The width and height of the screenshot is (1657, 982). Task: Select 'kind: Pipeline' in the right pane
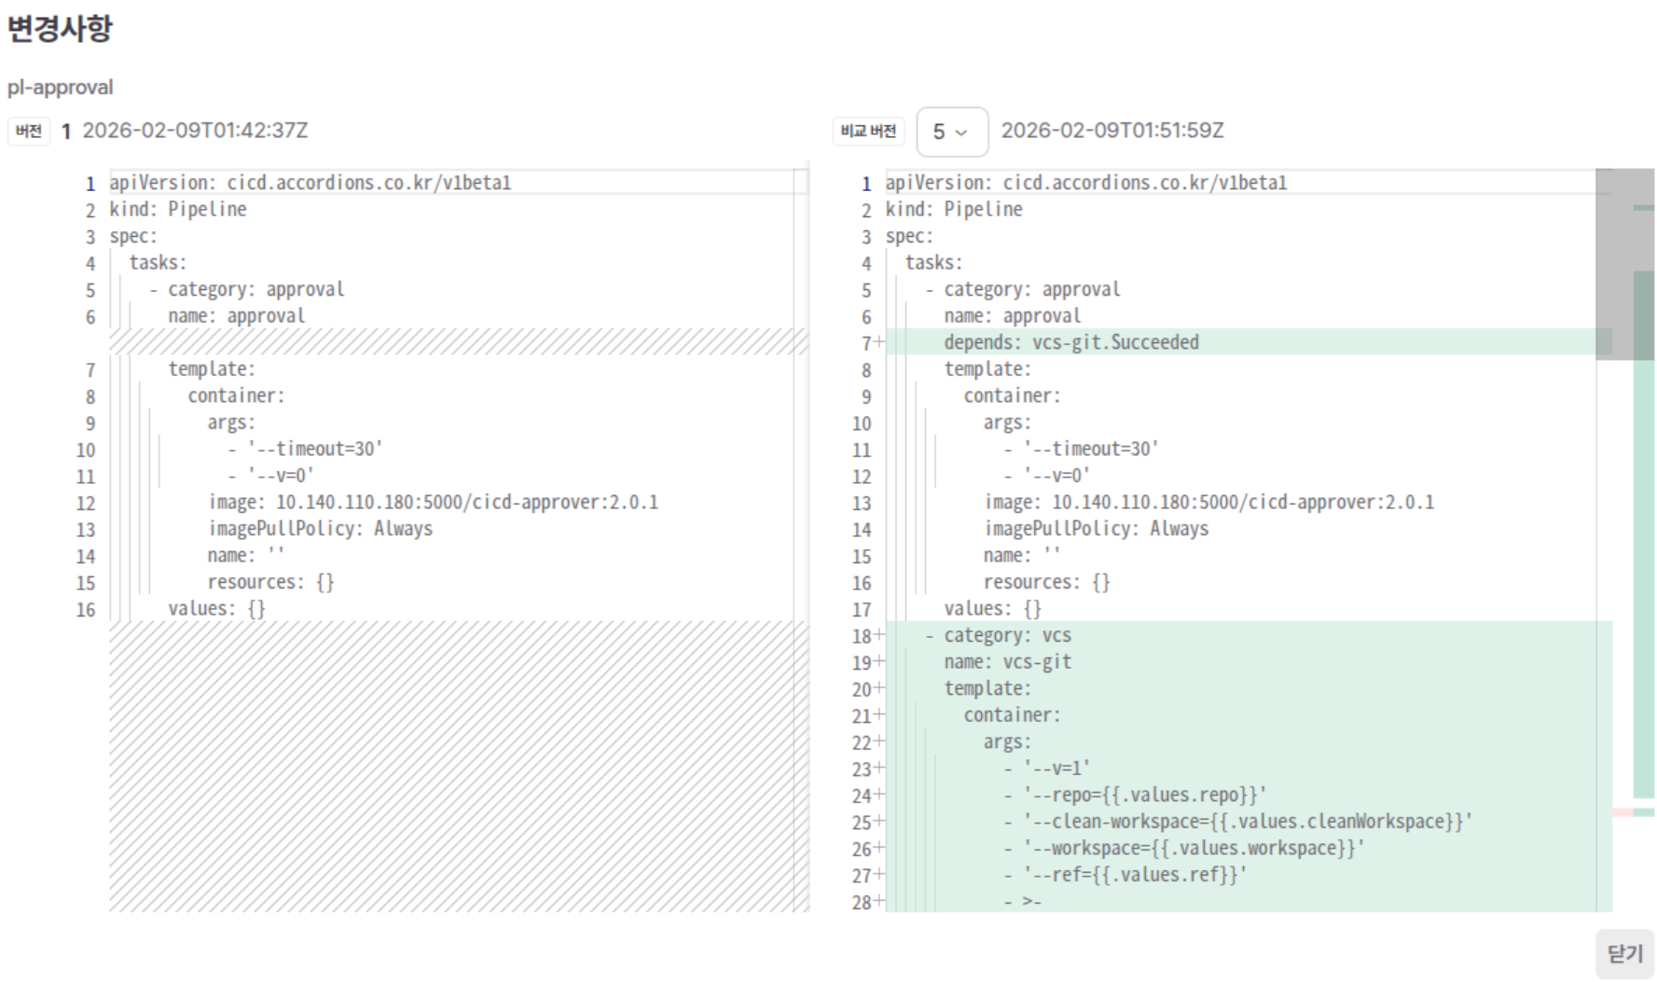click(954, 210)
